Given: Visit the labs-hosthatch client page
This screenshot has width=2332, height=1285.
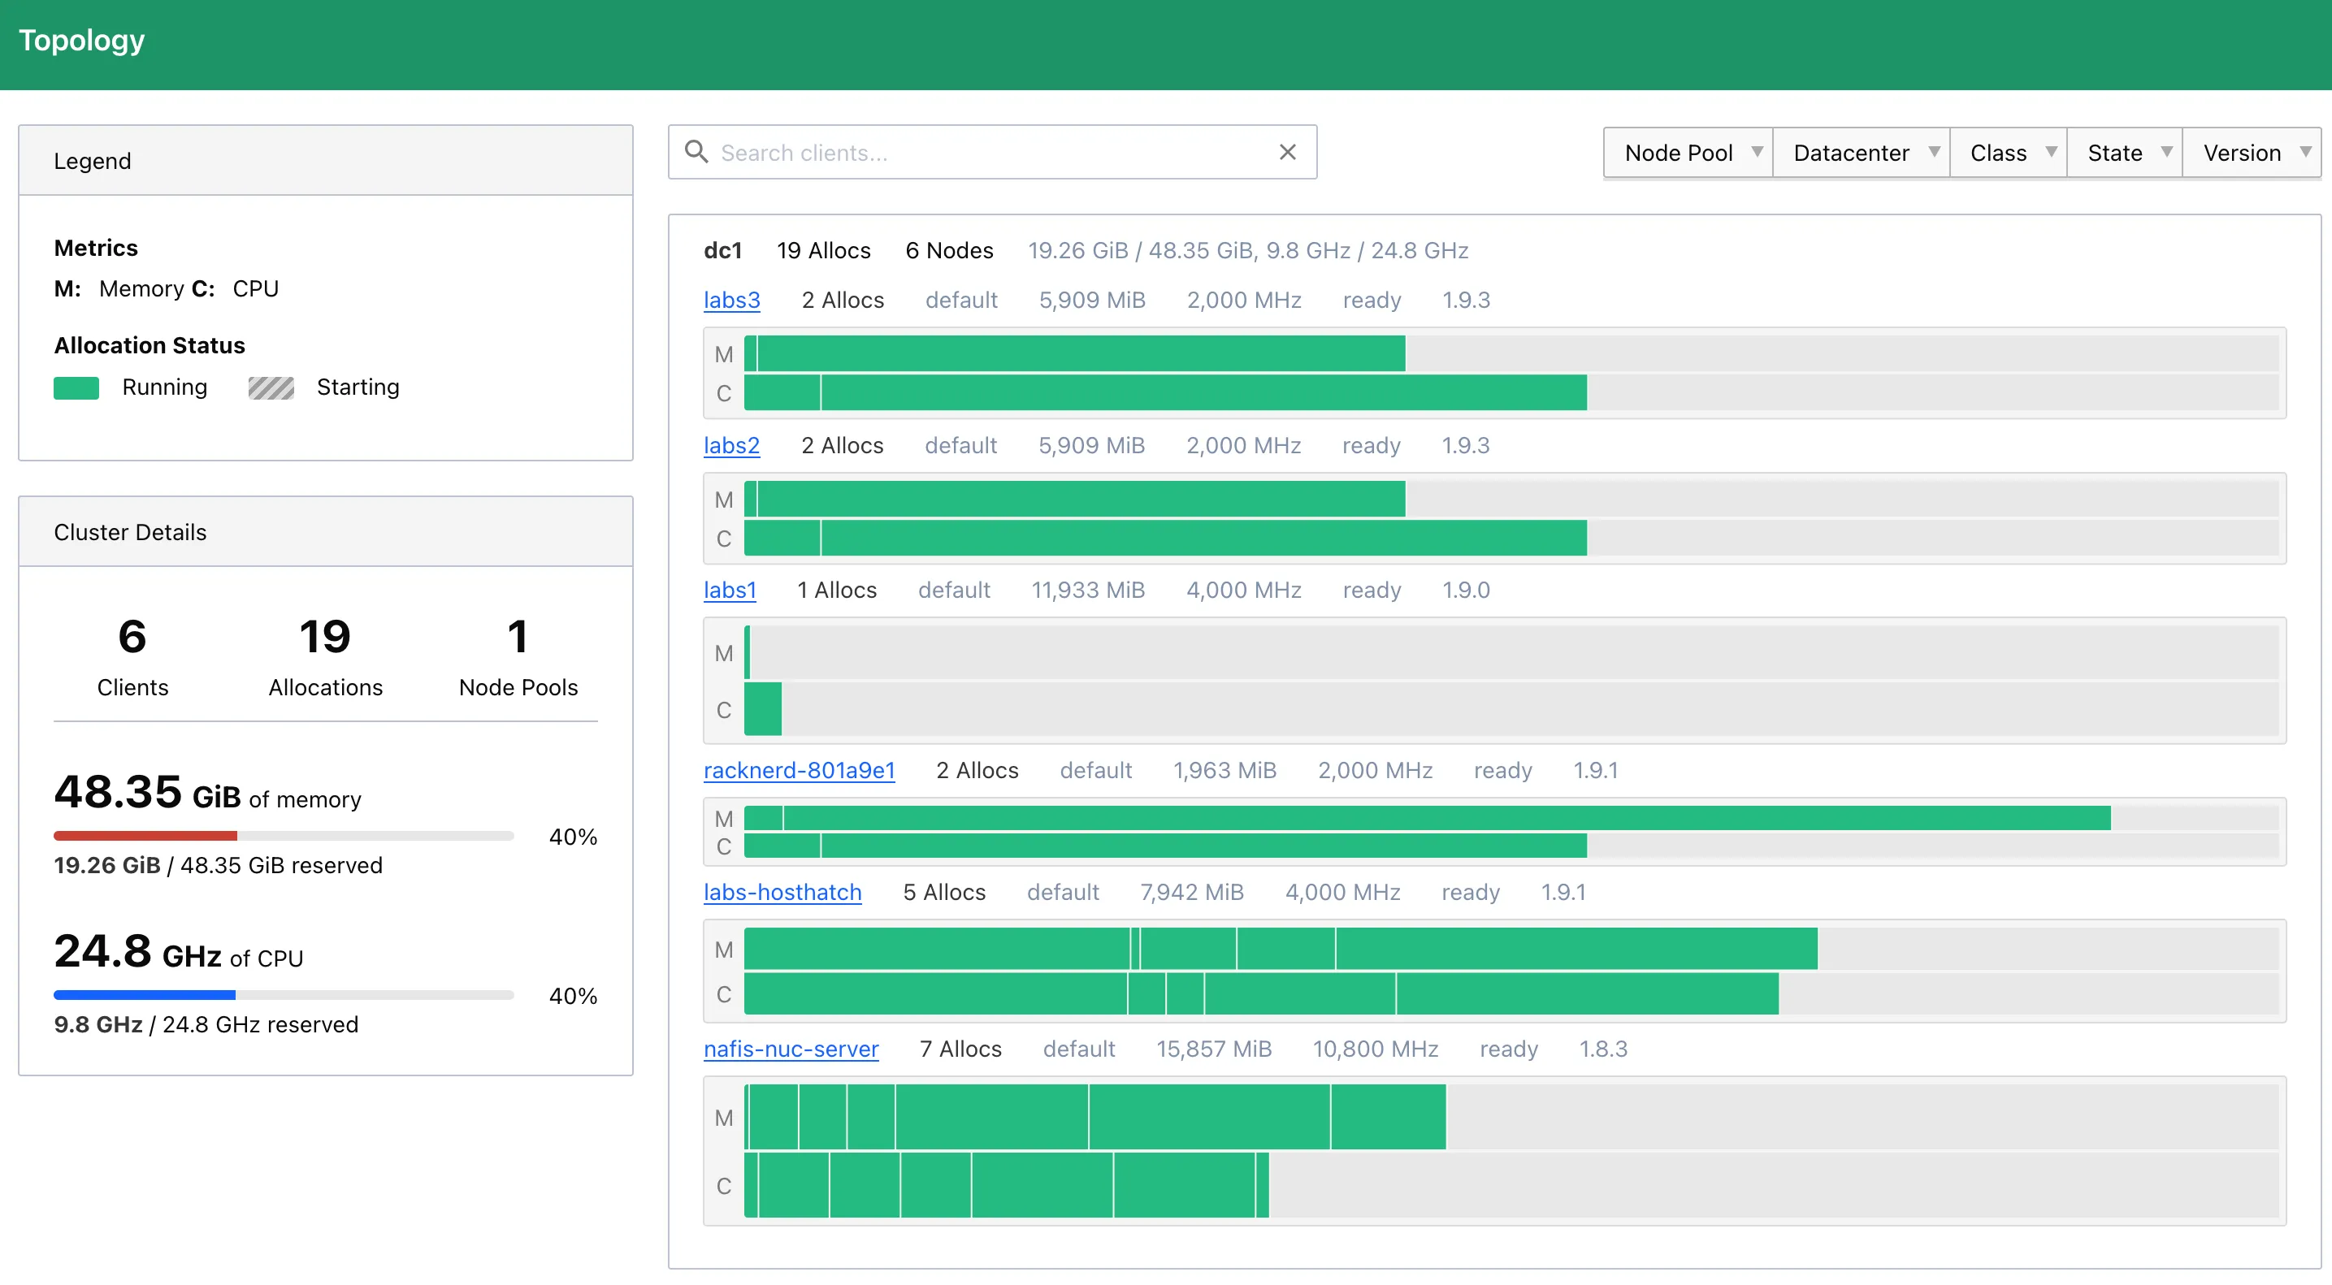Looking at the screenshot, I should pyautogui.click(x=782, y=892).
